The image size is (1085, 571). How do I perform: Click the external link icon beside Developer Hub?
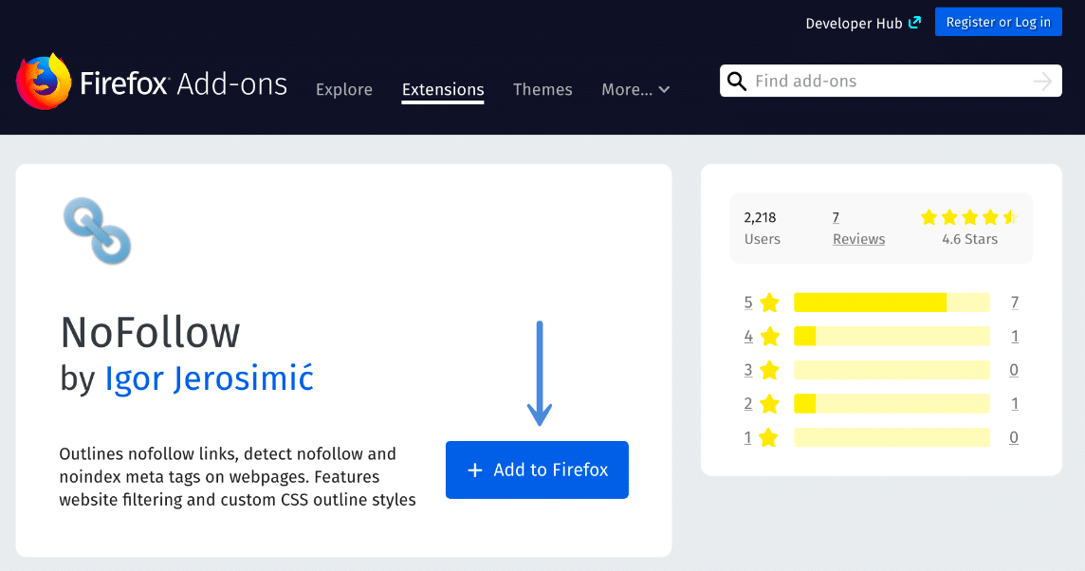[915, 23]
